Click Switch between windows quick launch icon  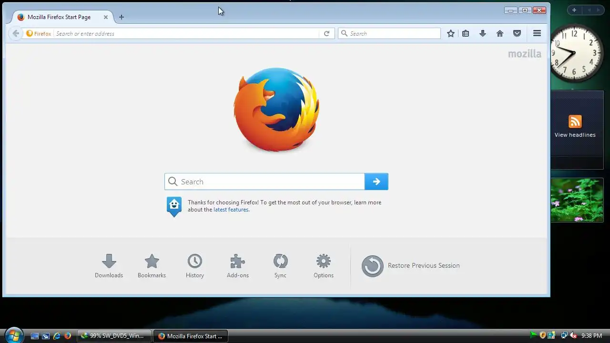[x=46, y=336]
